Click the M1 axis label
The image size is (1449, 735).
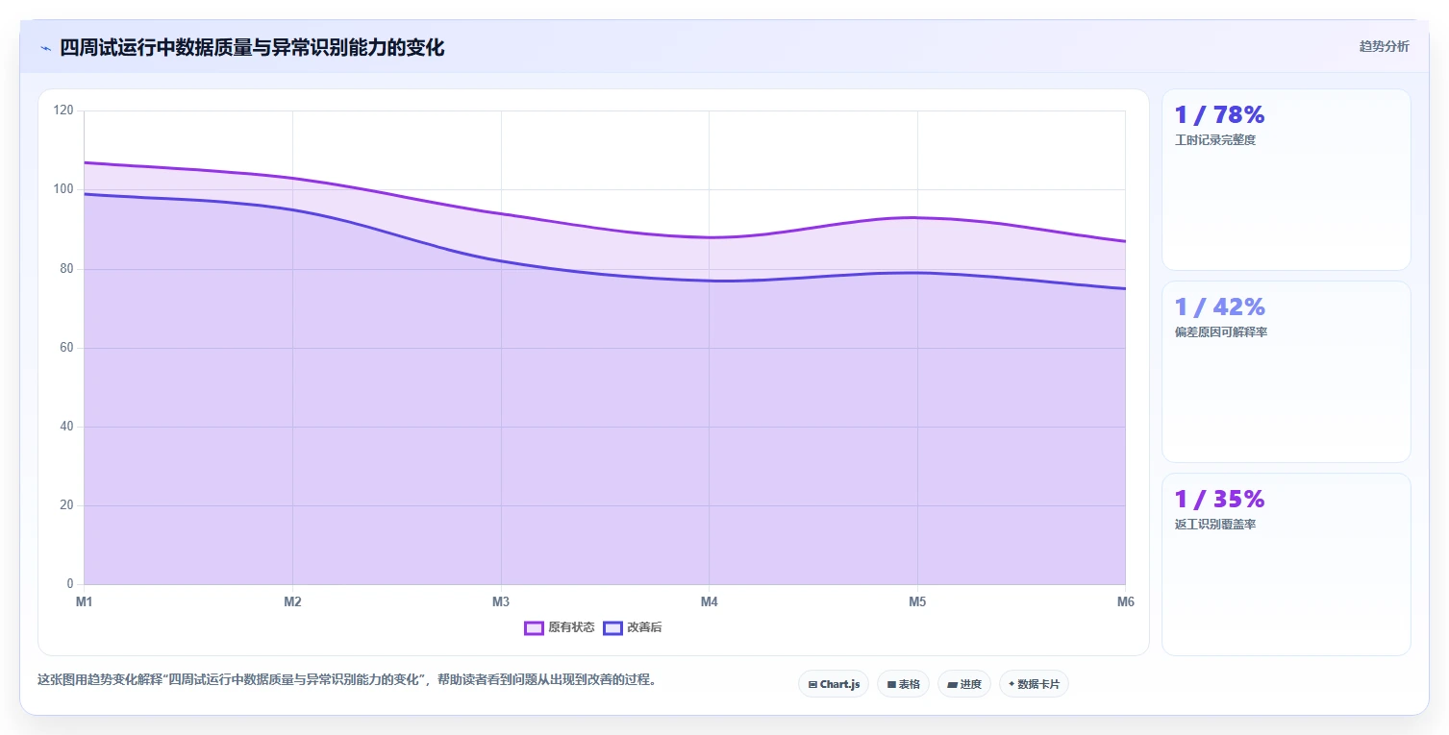85,602
